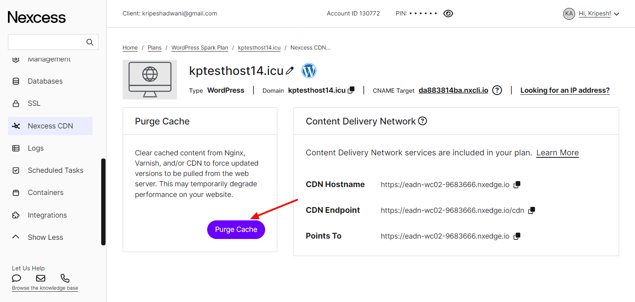Copy the CDN Endpoint URL
The image size is (635, 302).
pos(531,210)
